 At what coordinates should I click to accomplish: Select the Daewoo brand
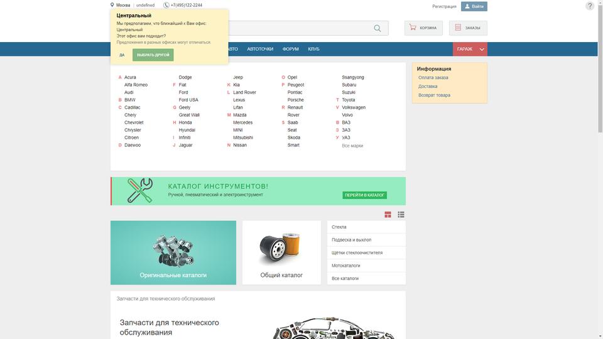coord(133,145)
